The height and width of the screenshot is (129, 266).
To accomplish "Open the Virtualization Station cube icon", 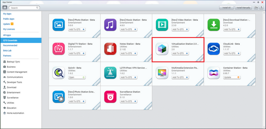I will pyautogui.click(x=162, y=49).
